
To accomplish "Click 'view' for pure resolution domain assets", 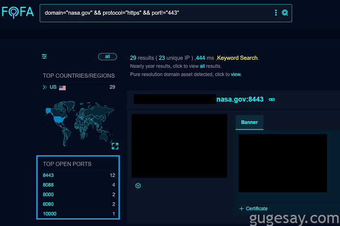I will [x=236, y=74].
